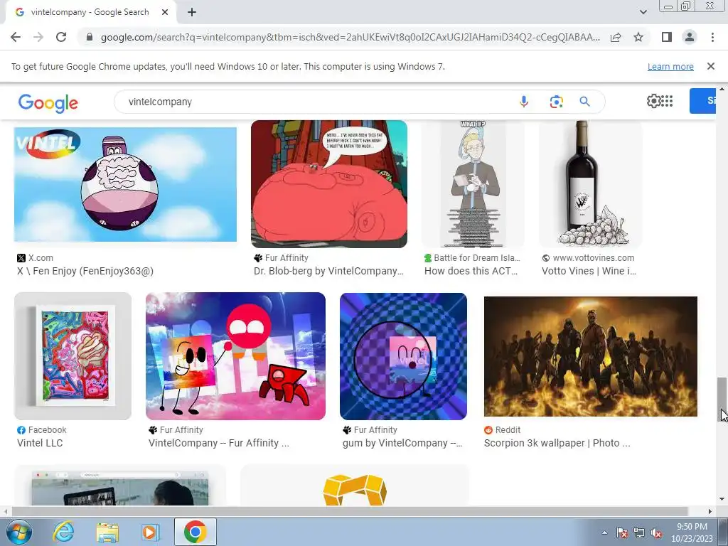The width and height of the screenshot is (728, 546).
Task: Click the forward navigation arrow
Action: pos(38,37)
